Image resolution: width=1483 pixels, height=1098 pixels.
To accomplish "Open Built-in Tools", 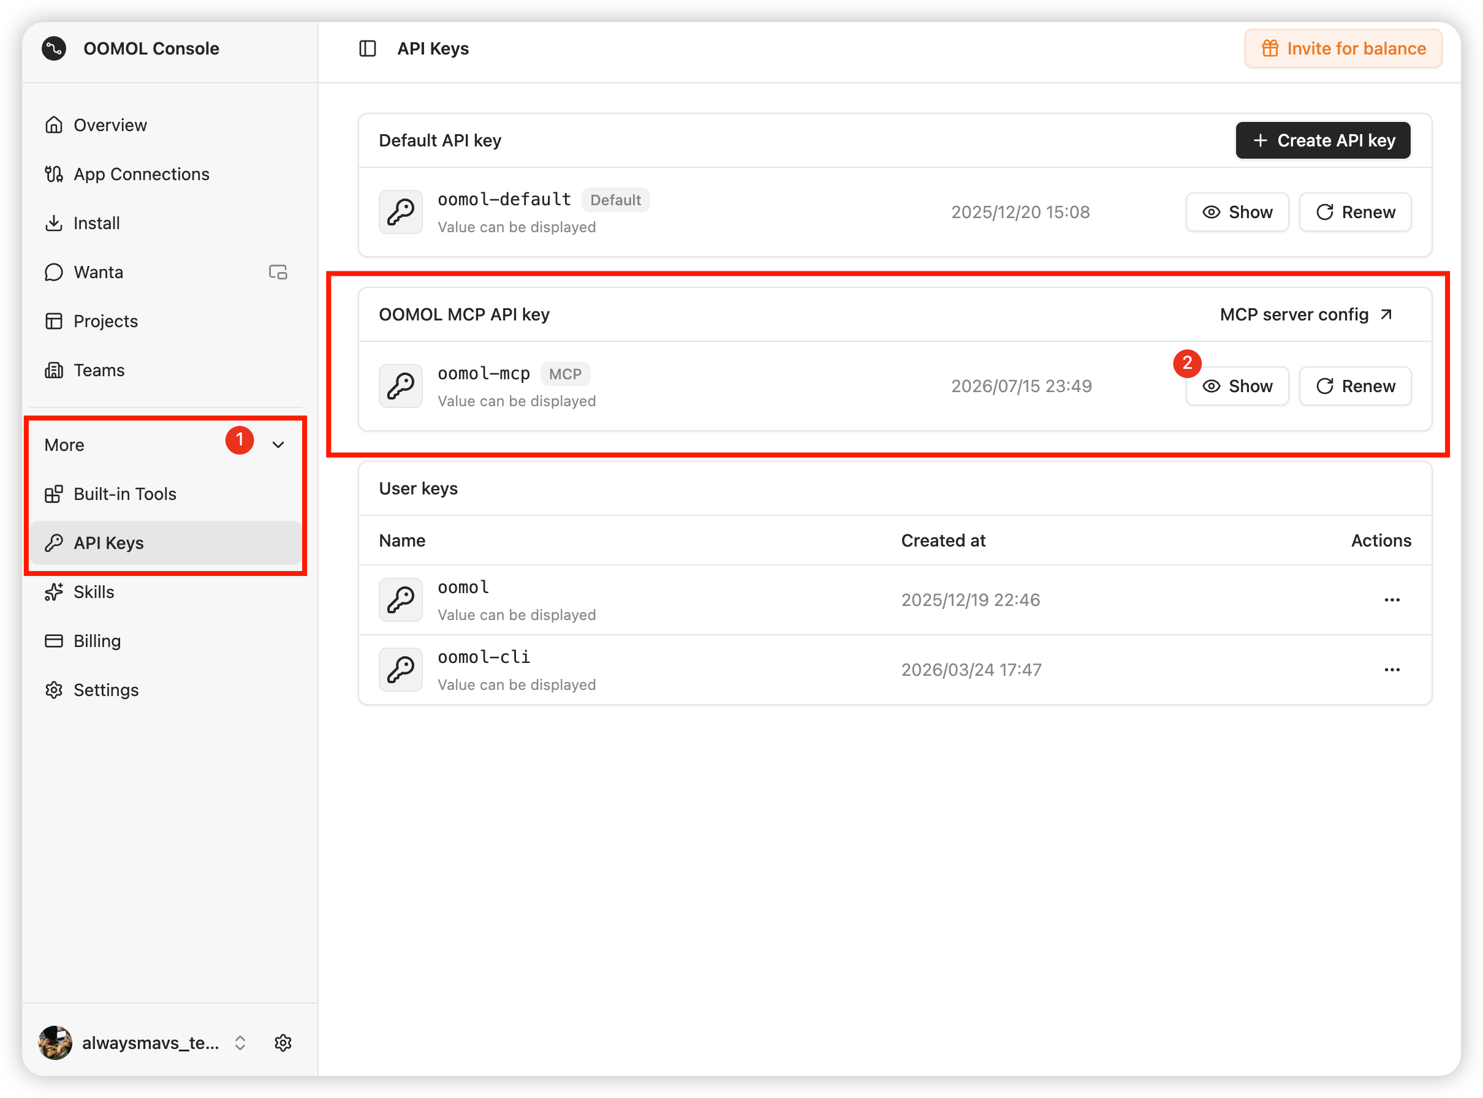I will point(166,494).
